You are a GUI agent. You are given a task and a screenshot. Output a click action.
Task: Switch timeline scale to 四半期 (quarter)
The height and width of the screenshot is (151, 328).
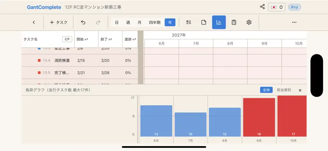click(x=155, y=22)
